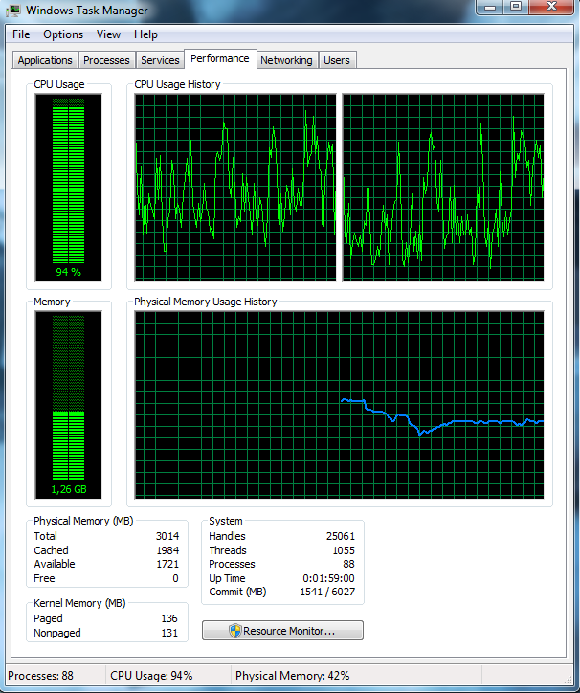
Task: Click the Handles value 25061
Action: (341, 536)
